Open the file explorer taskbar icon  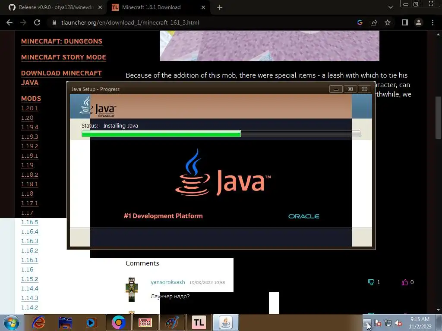pyautogui.click(x=65, y=322)
